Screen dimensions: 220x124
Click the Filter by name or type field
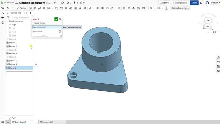pos(22,18)
